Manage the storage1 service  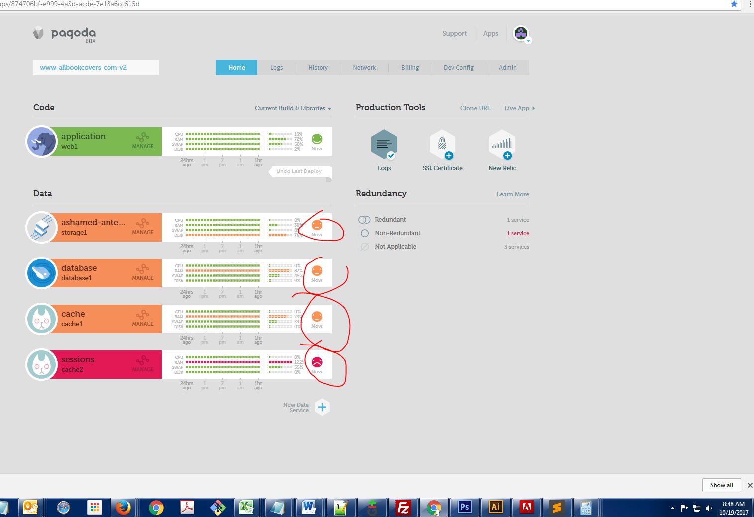143,227
